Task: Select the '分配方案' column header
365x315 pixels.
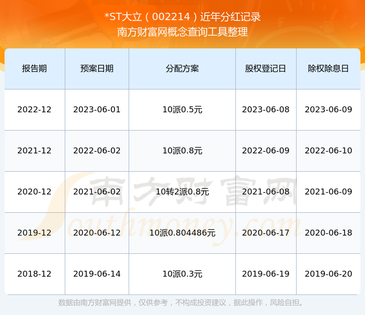Action: click(182, 68)
